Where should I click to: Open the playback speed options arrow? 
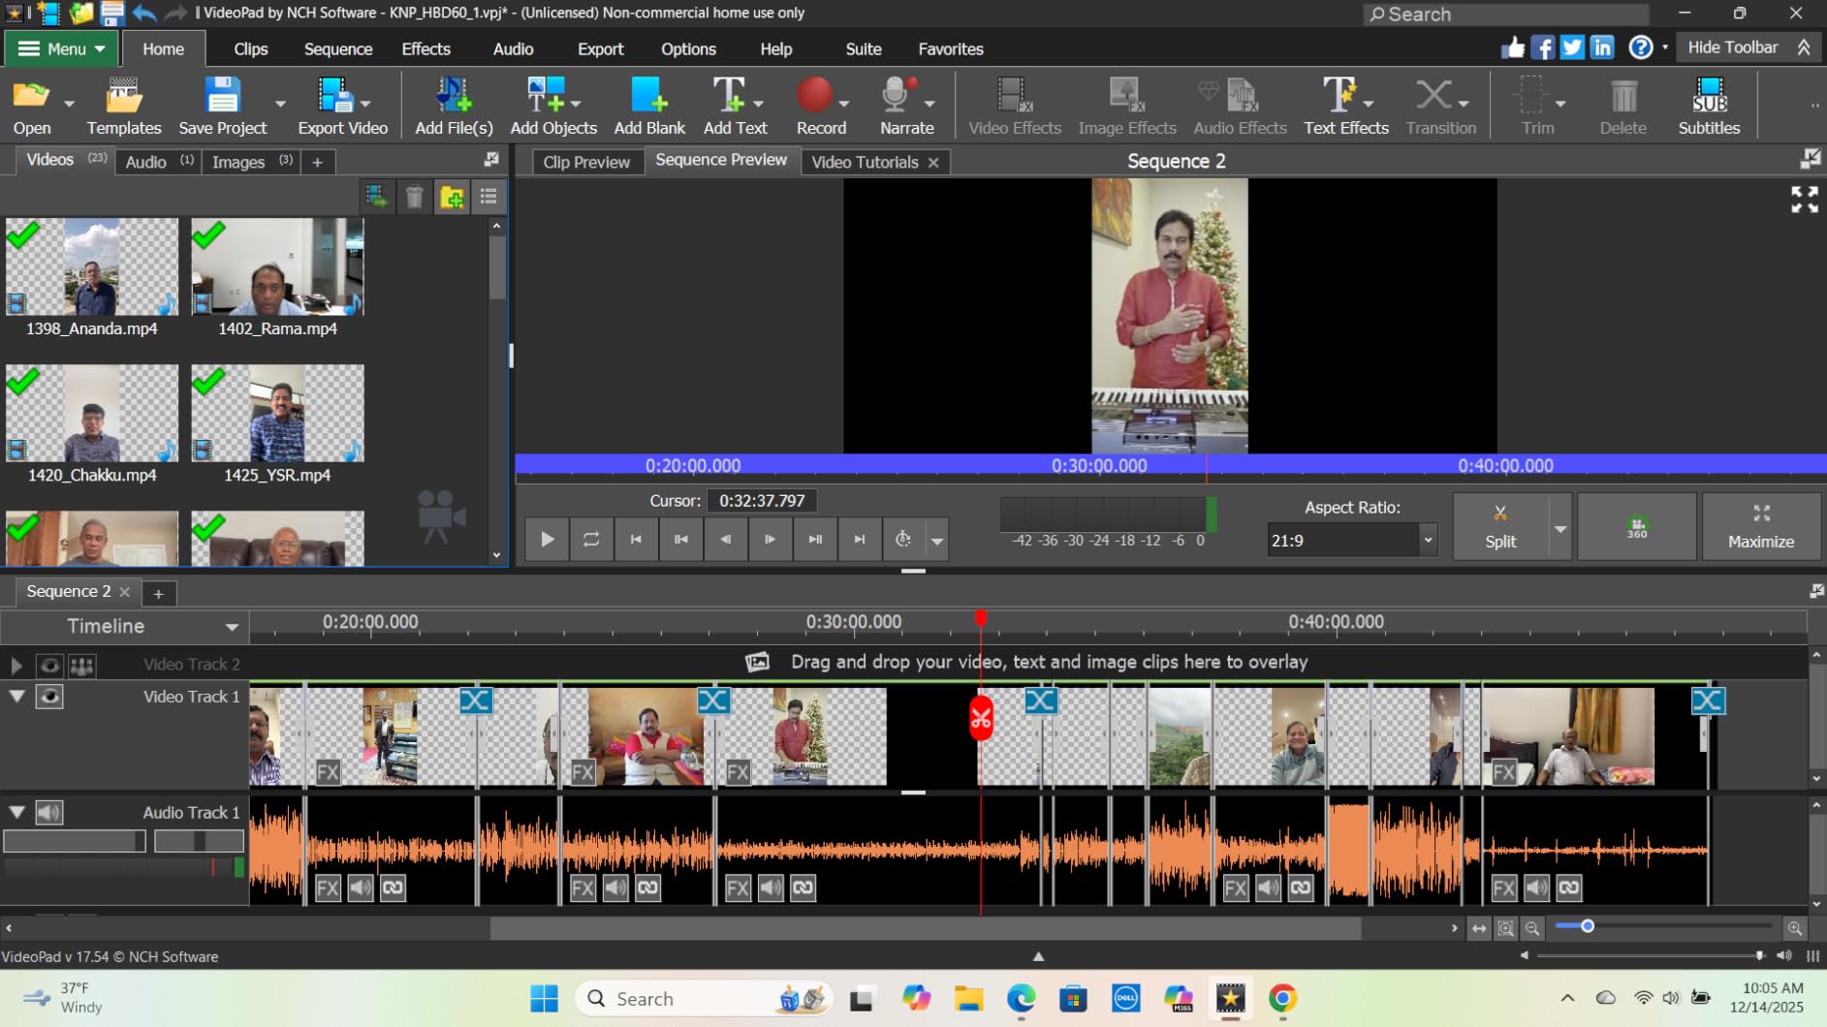[937, 541]
